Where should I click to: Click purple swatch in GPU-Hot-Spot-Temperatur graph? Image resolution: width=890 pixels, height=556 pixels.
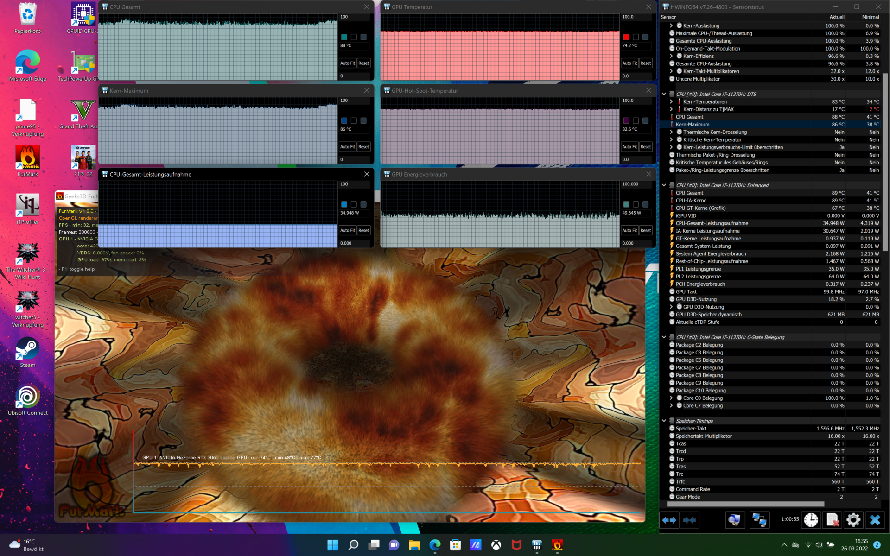pos(626,121)
